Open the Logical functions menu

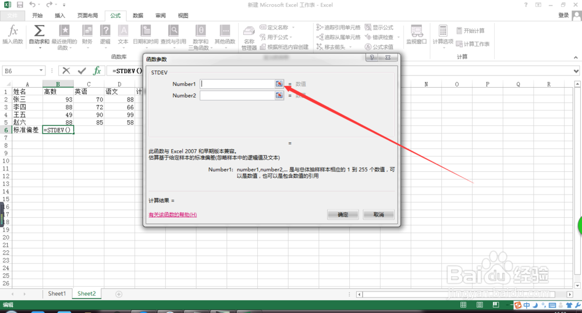(105, 37)
